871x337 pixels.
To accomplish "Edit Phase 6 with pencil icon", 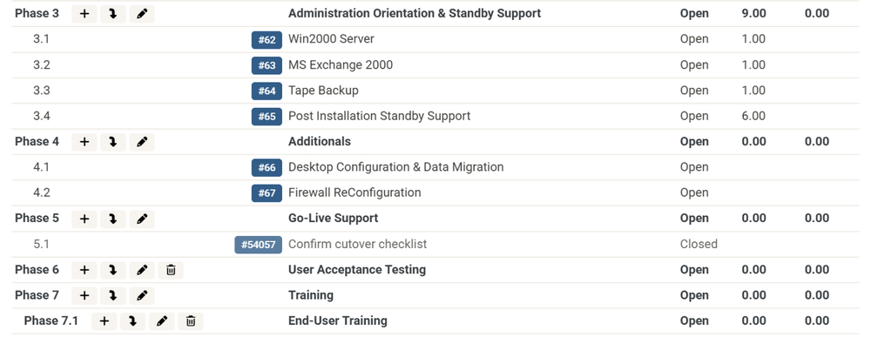I will pyautogui.click(x=142, y=270).
